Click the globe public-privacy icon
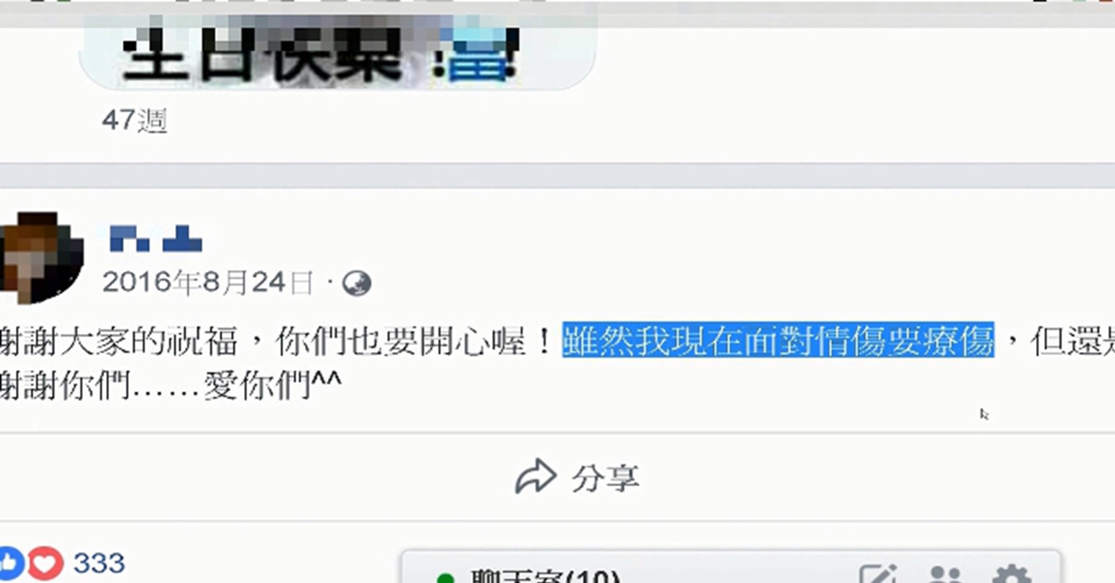The height and width of the screenshot is (583, 1115). pyautogui.click(x=356, y=283)
